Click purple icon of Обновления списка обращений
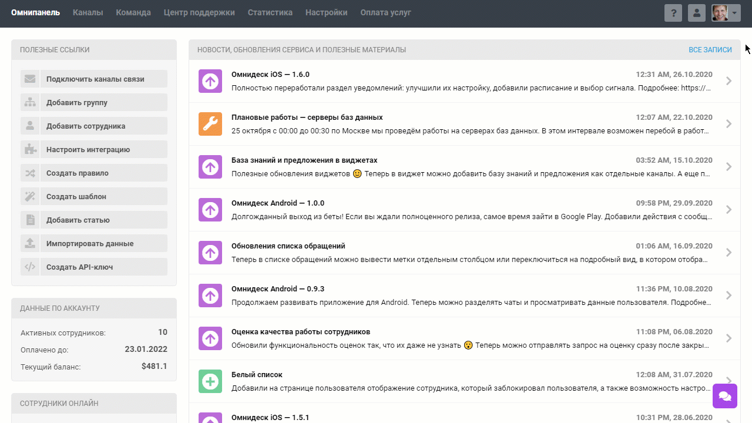Viewport: 752px width, 423px height. coord(210,253)
